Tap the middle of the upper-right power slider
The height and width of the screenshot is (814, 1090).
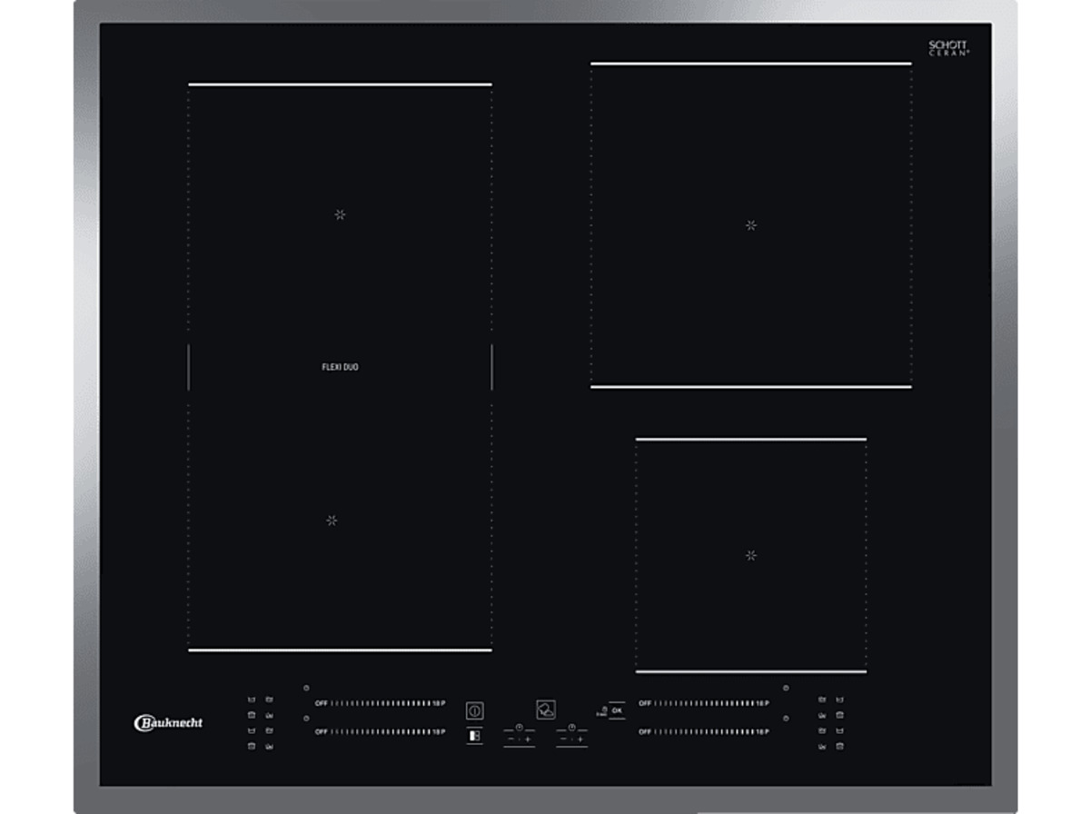[704, 703]
